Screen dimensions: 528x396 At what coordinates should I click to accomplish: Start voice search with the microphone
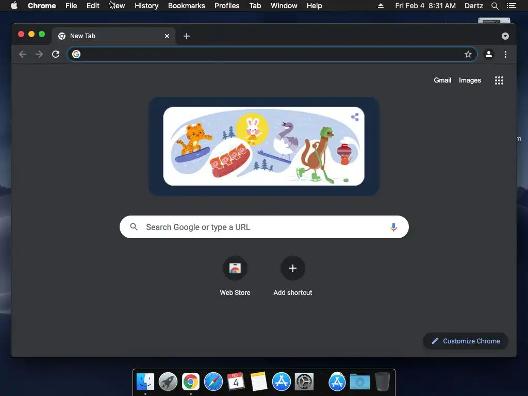pos(393,227)
